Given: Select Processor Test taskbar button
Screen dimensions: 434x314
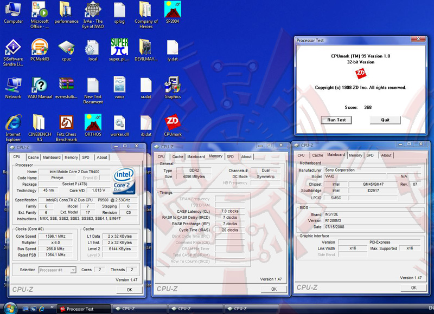Looking at the screenshot, I should (84, 309).
